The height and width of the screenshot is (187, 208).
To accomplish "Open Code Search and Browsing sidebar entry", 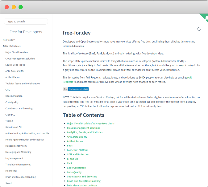I will [19, 108].
